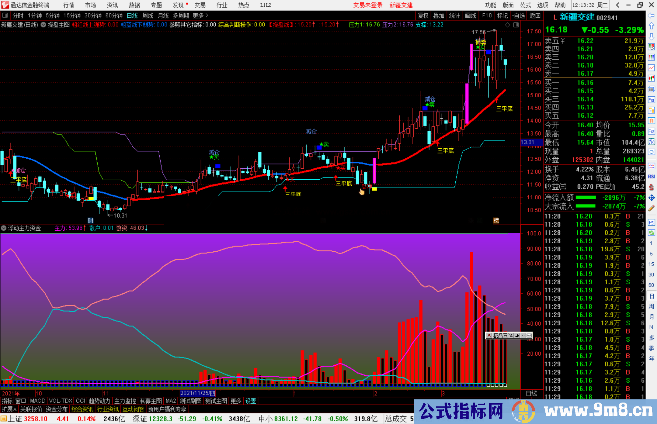Open the 行情 menu
657x424 pixels.
(68, 5)
